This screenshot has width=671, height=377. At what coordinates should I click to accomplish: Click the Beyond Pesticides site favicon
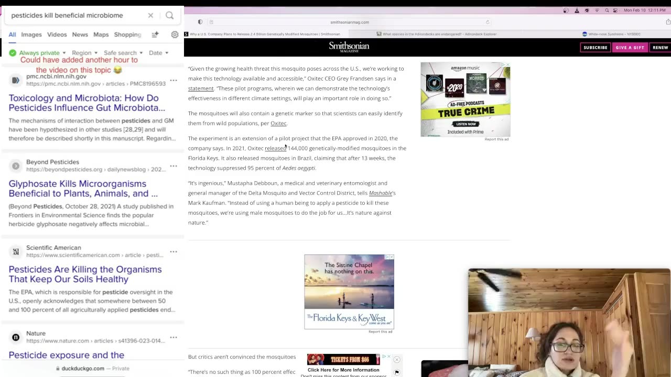pos(16,166)
